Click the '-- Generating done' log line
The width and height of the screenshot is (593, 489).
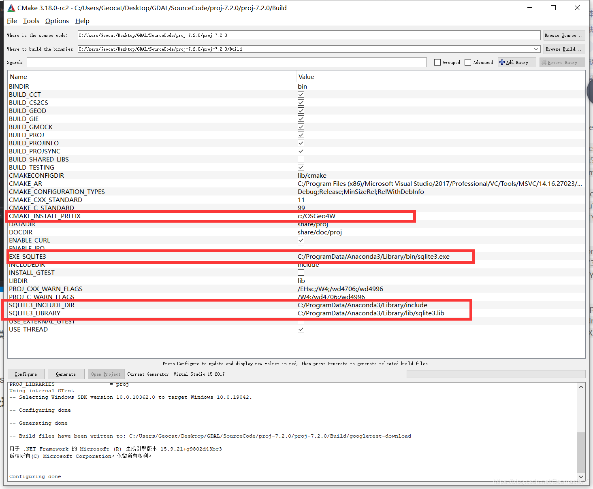click(38, 423)
